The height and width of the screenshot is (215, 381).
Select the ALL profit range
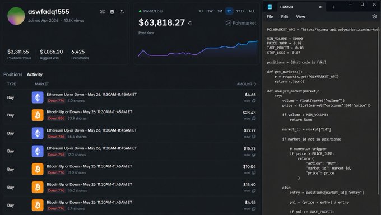tap(252, 11)
